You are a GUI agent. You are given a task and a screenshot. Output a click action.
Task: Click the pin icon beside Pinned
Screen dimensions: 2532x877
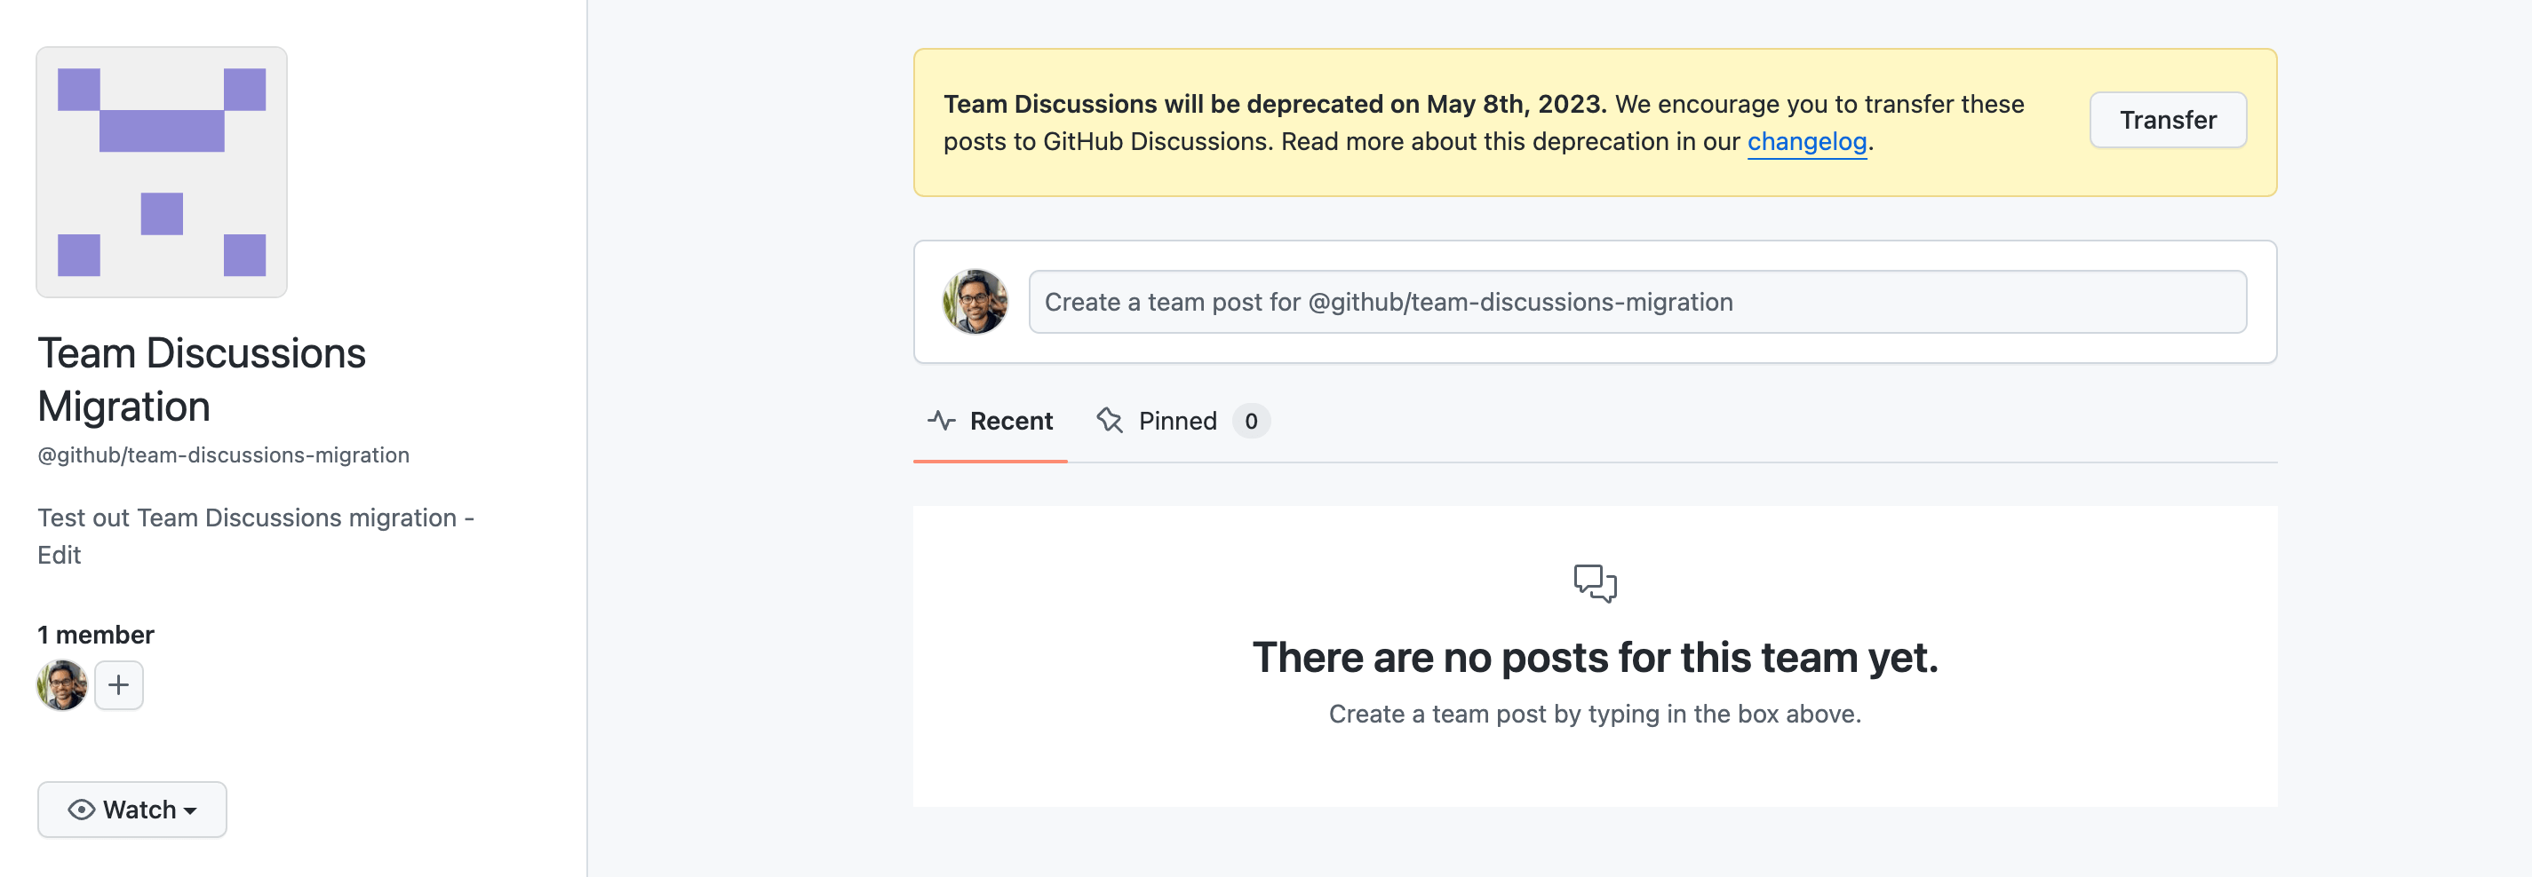tap(1110, 422)
